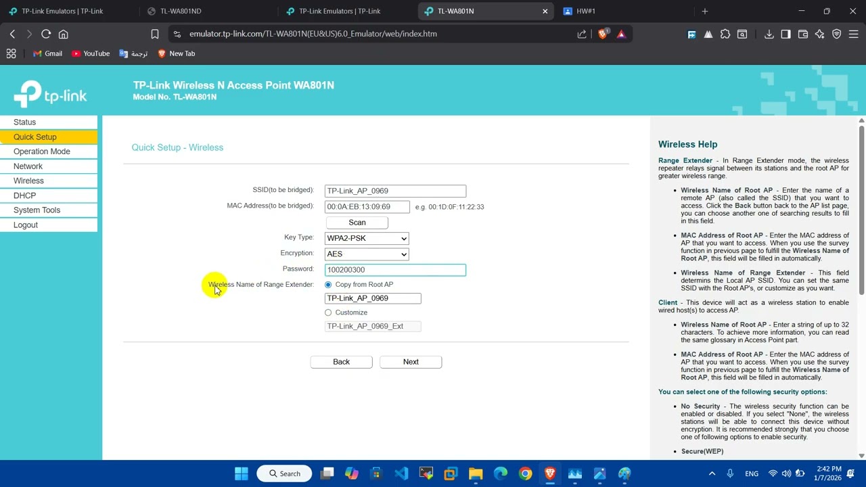The width and height of the screenshot is (866, 487).
Task: Click the Password field showing 100200300
Action: pyautogui.click(x=395, y=270)
